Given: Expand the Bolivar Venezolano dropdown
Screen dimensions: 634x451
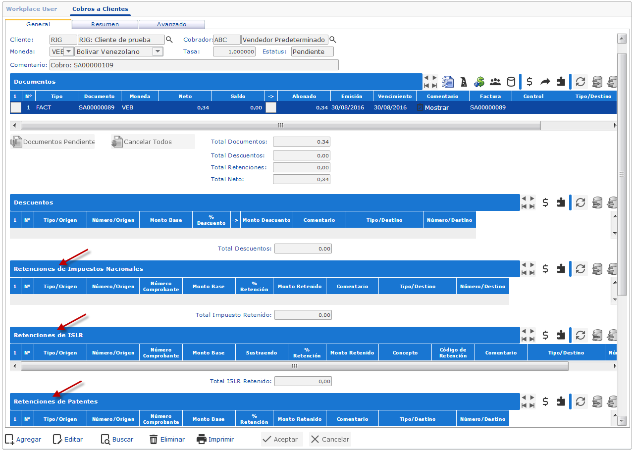Looking at the screenshot, I should click(x=158, y=51).
